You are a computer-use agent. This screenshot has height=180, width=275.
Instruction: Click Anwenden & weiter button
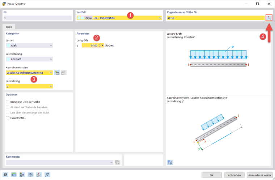click(x=259, y=175)
